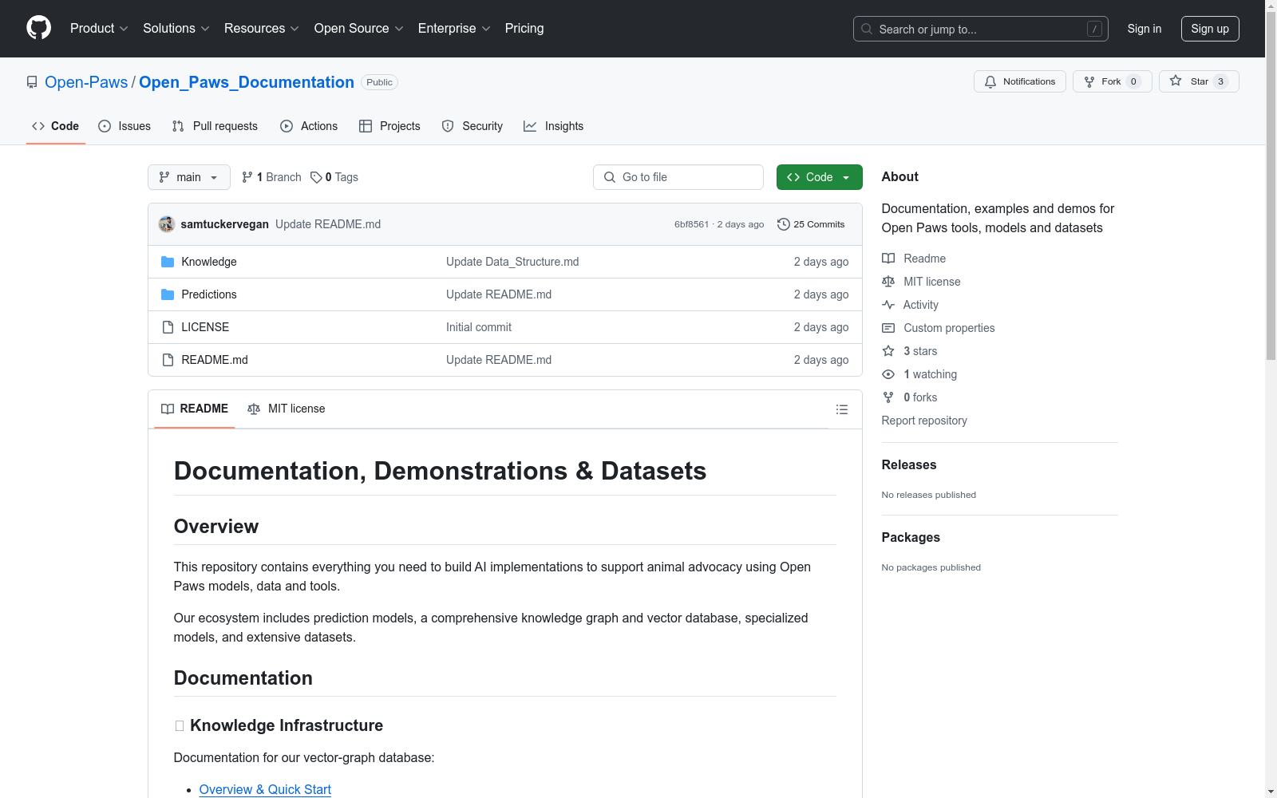Click the Readme book icon in About
The width and height of the screenshot is (1277, 798).
point(888,259)
